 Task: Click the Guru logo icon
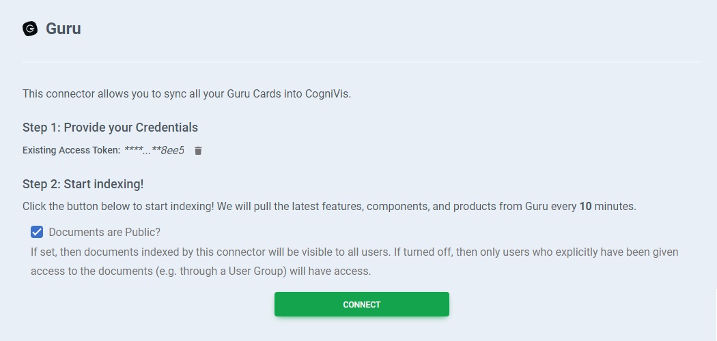point(30,29)
